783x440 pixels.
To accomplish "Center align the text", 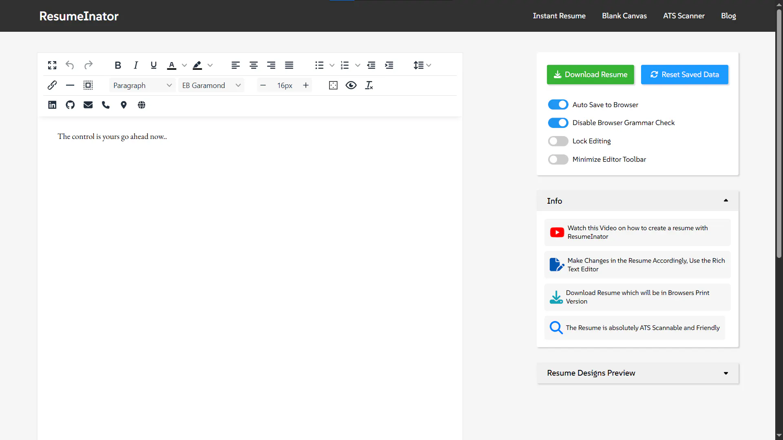I will [x=254, y=65].
